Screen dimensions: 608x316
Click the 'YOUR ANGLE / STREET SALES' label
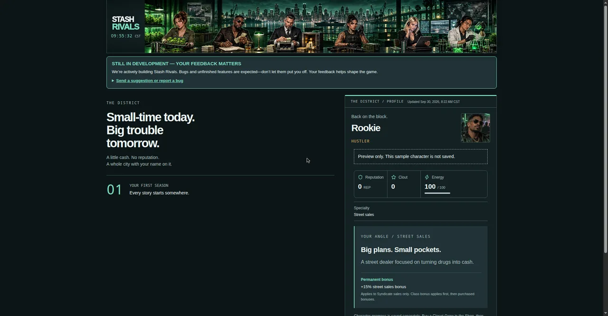point(396,237)
